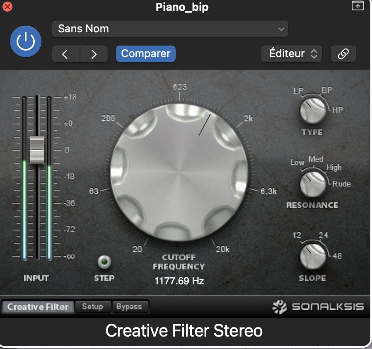
Task: Open the Éditeur view dropdown
Action: pos(292,54)
